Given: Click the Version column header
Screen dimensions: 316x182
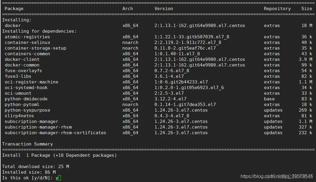Looking at the screenshot, I should click(164, 9).
